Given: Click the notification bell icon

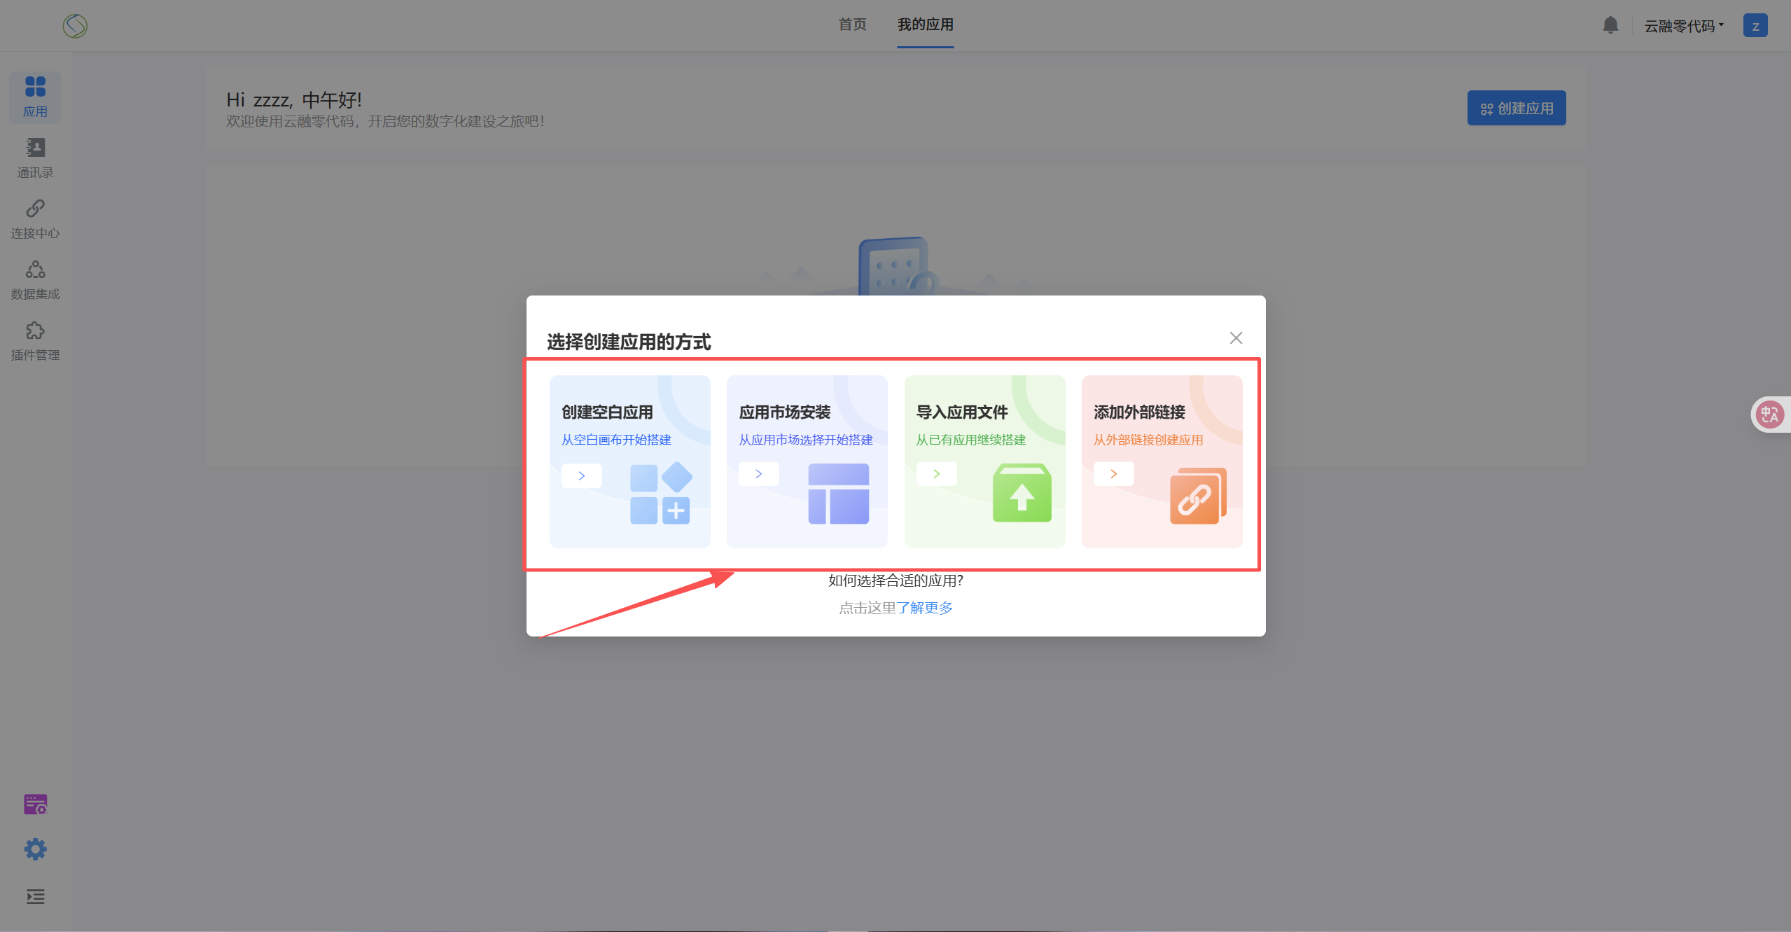Looking at the screenshot, I should point(1610,26).
